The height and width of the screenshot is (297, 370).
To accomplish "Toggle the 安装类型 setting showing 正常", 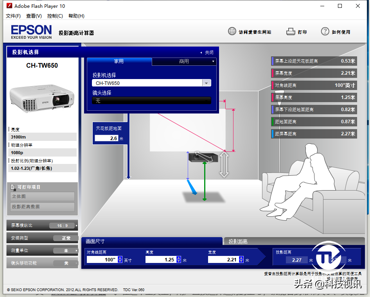I will coord(66,238).
